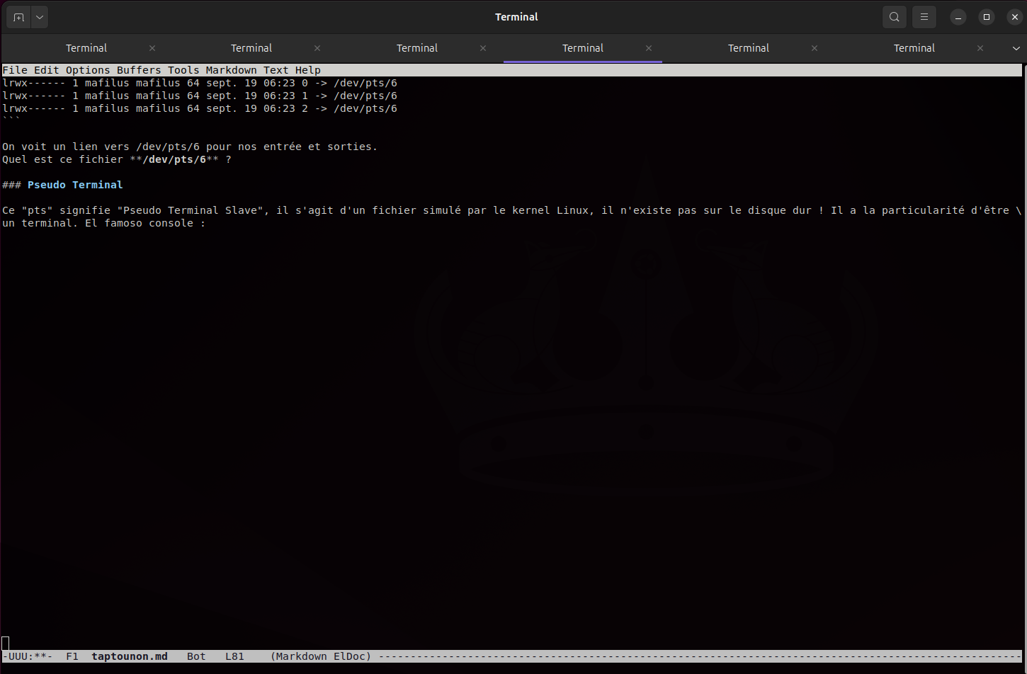Screen dimensions: 1027x674
Task: Switch to the second Terminal tab
Action: coord(251,48)
